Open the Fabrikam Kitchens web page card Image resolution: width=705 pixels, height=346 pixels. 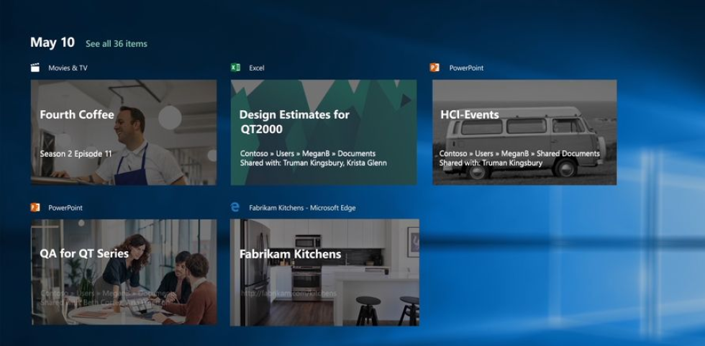point(324,272)
